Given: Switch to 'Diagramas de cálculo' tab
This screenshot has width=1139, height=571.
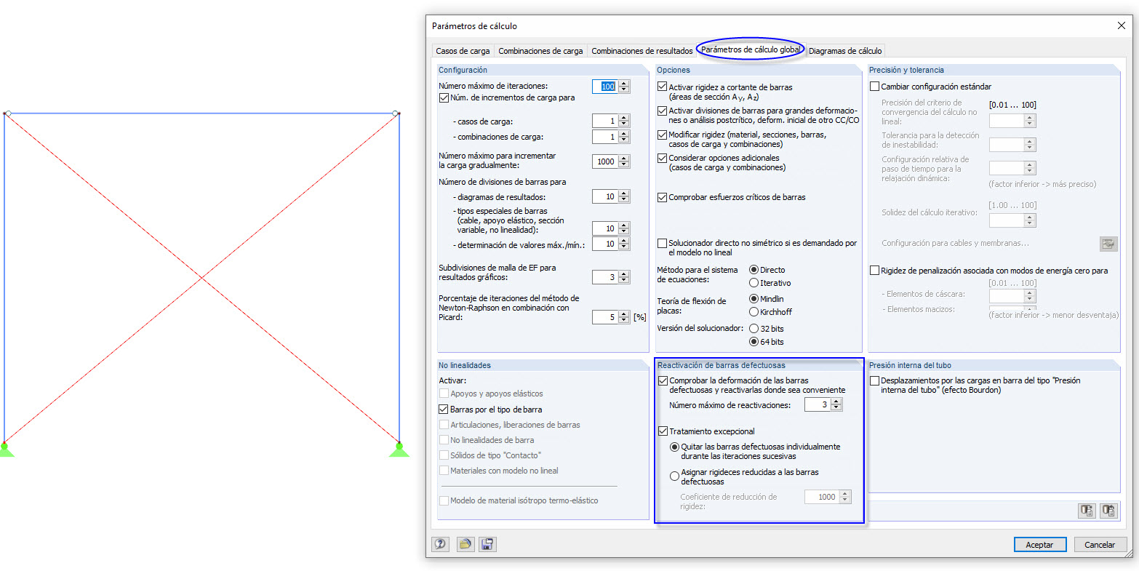Looking at the screenshot, I should point(845,51).
